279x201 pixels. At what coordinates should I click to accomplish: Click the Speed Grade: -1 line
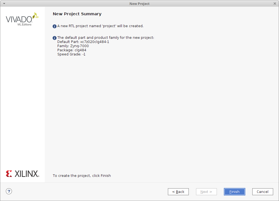point(71,54)
